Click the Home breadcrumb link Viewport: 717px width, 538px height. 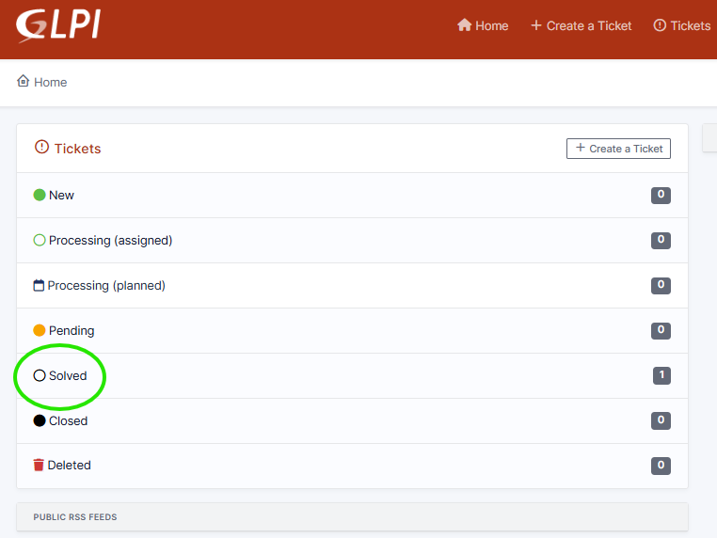[x=42, y=83]
